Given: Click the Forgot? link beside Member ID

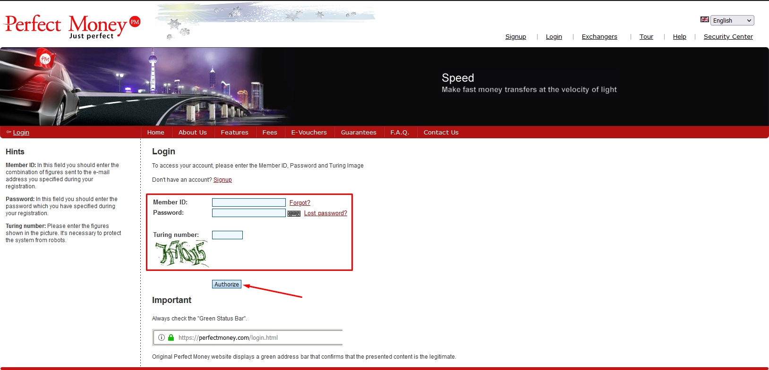Looking at the screenshot, I should (x=299, y=203).
